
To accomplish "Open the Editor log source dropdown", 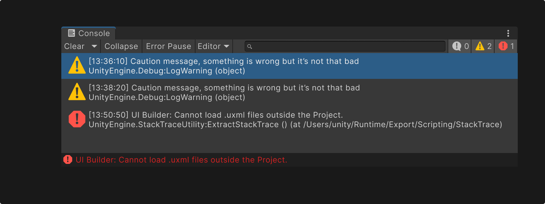I will pos(213,46).
